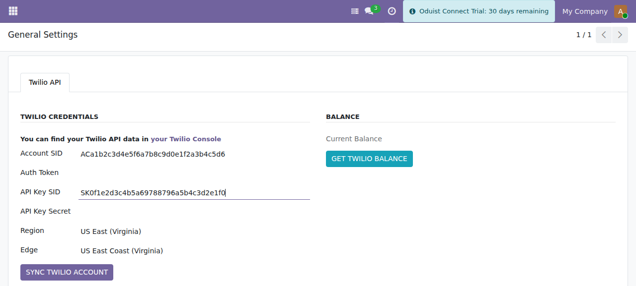The image size is (636, 286).
Task: Click General Settings heading
Action: click(x=43, y=35)
